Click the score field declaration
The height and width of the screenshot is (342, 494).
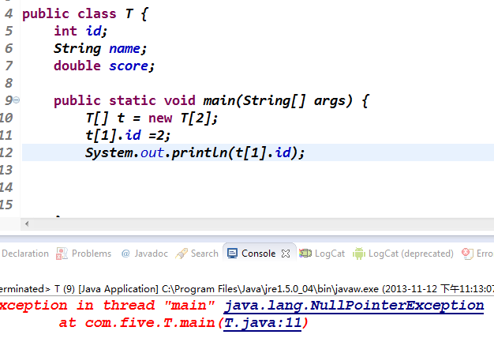(128, 66)
